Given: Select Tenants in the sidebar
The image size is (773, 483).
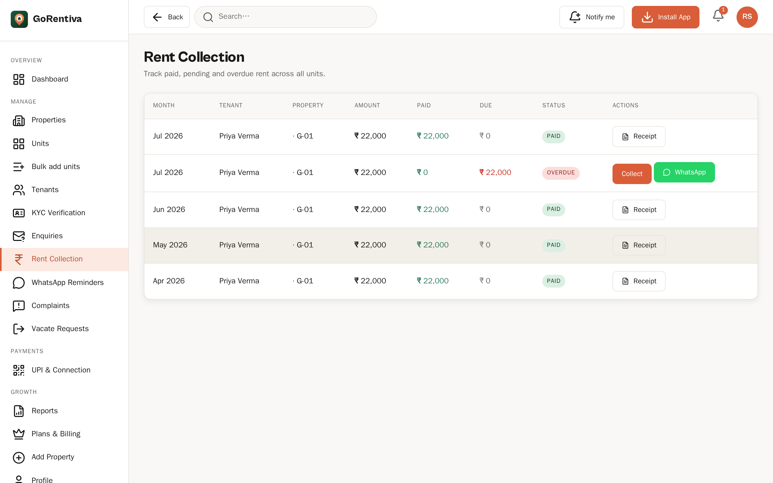Looking at the screenshot, I should tap(64, 190).
